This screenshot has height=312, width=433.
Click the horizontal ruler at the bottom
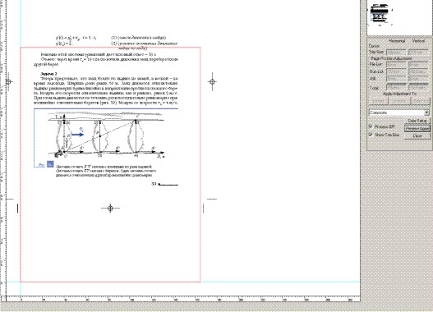183,299
